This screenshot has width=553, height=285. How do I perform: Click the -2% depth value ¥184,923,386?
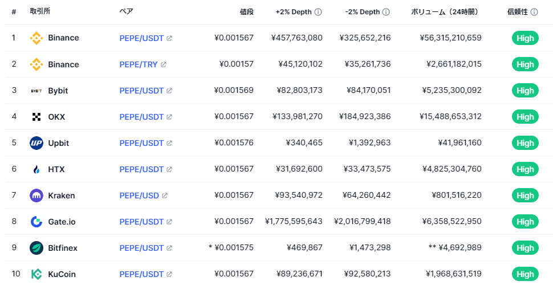click(x=365, y=116)
